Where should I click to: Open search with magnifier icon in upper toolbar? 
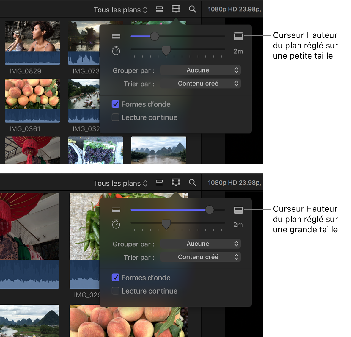(x=192, y=10)
